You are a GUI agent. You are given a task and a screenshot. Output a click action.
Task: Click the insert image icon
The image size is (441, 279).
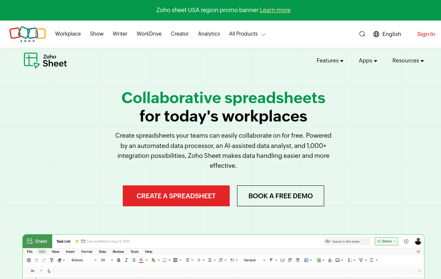pyautogui.click(x=337, y=260)
